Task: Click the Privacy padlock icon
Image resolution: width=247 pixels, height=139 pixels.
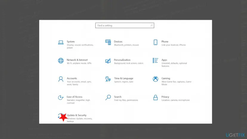Action: (x=155, y=97)
